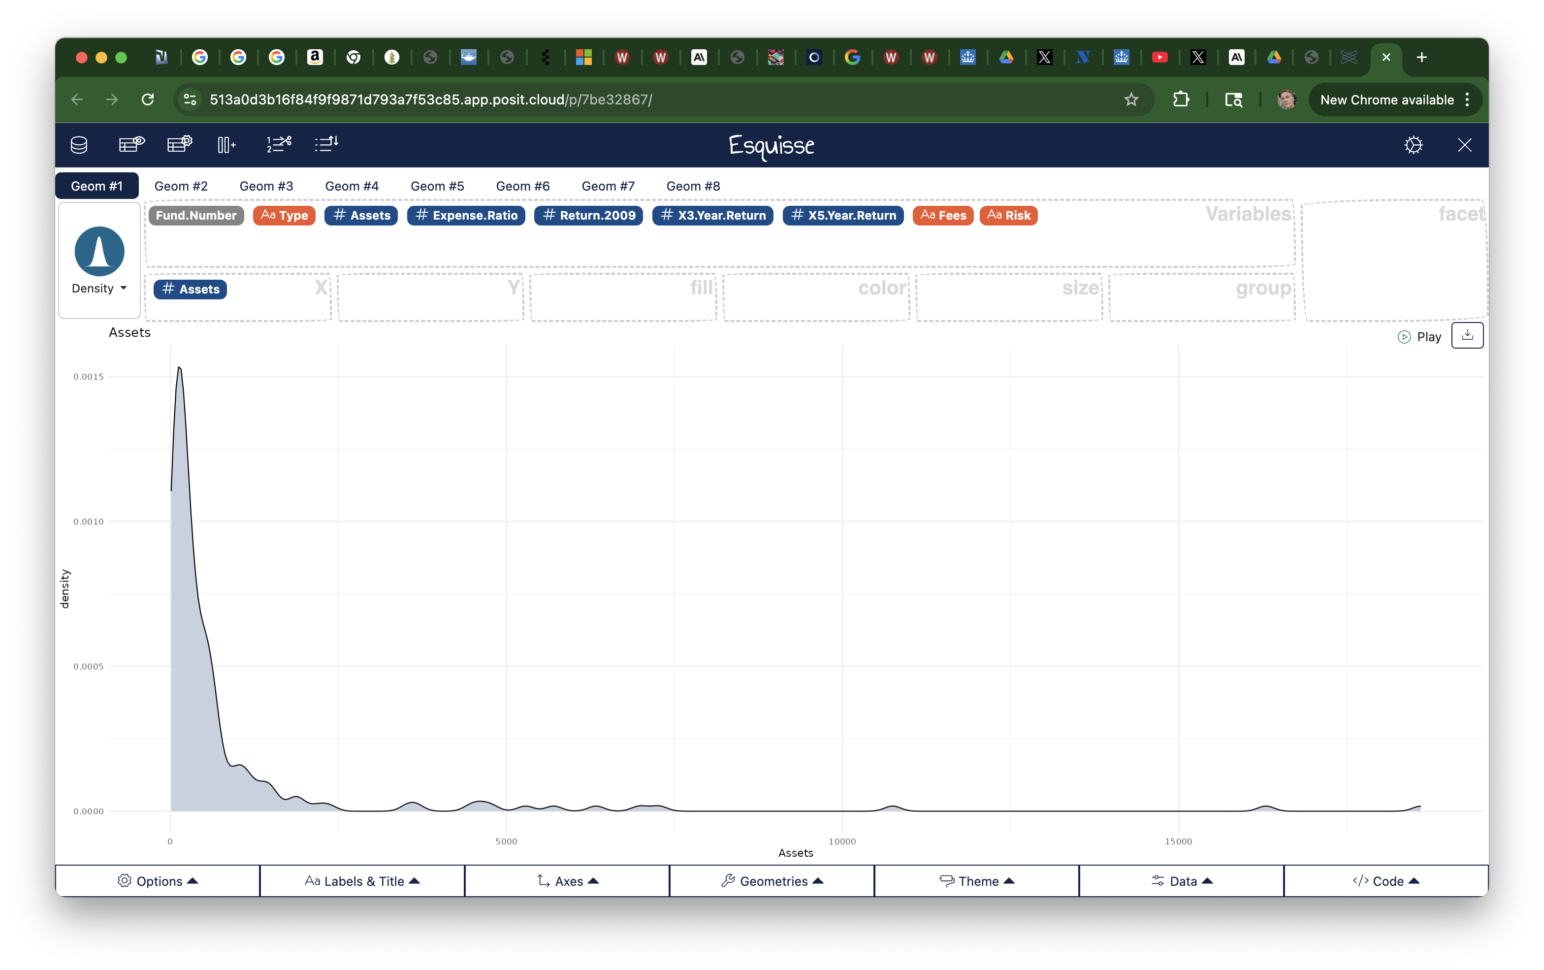Switch to the Geom #5 tab
Image resolution: width=1544 pixels, height=970 pixels.
pos(437,186)
